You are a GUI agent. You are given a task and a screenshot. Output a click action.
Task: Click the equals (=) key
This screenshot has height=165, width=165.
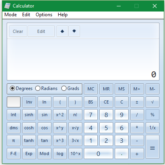[152, 147]
